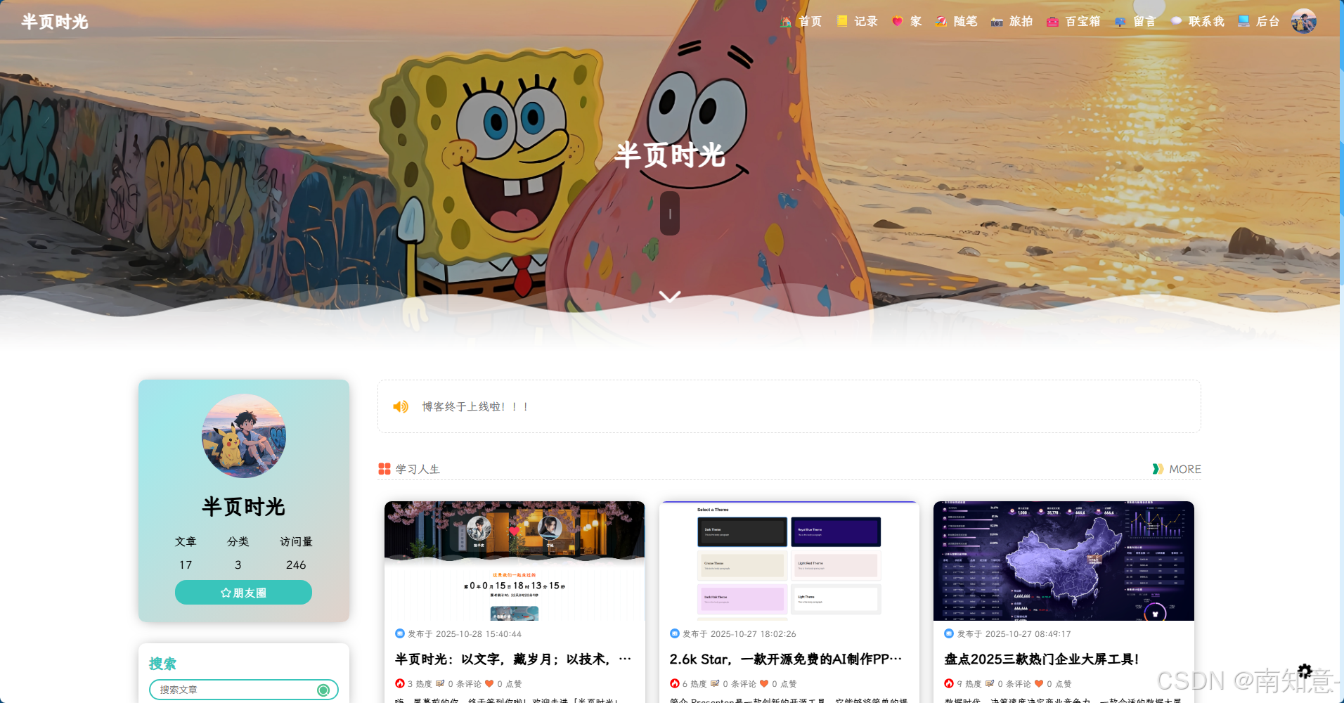1344x703 pixels.
Task: Open the 留言 navigation item
Action: (1135, 22)
